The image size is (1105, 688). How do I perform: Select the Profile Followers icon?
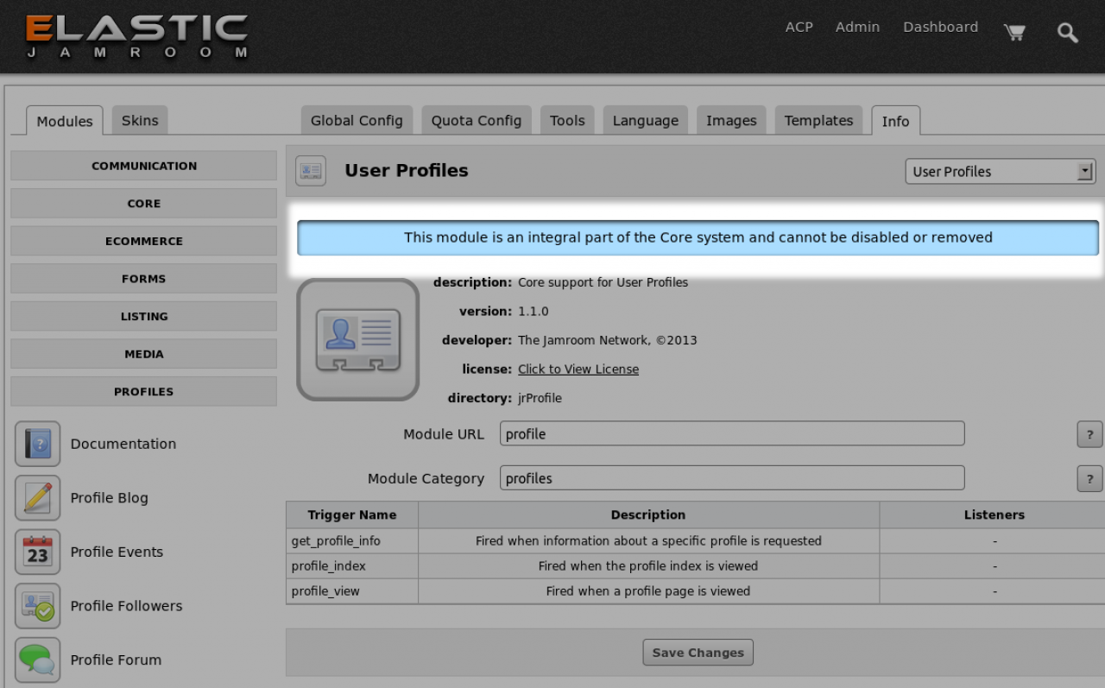37,606
